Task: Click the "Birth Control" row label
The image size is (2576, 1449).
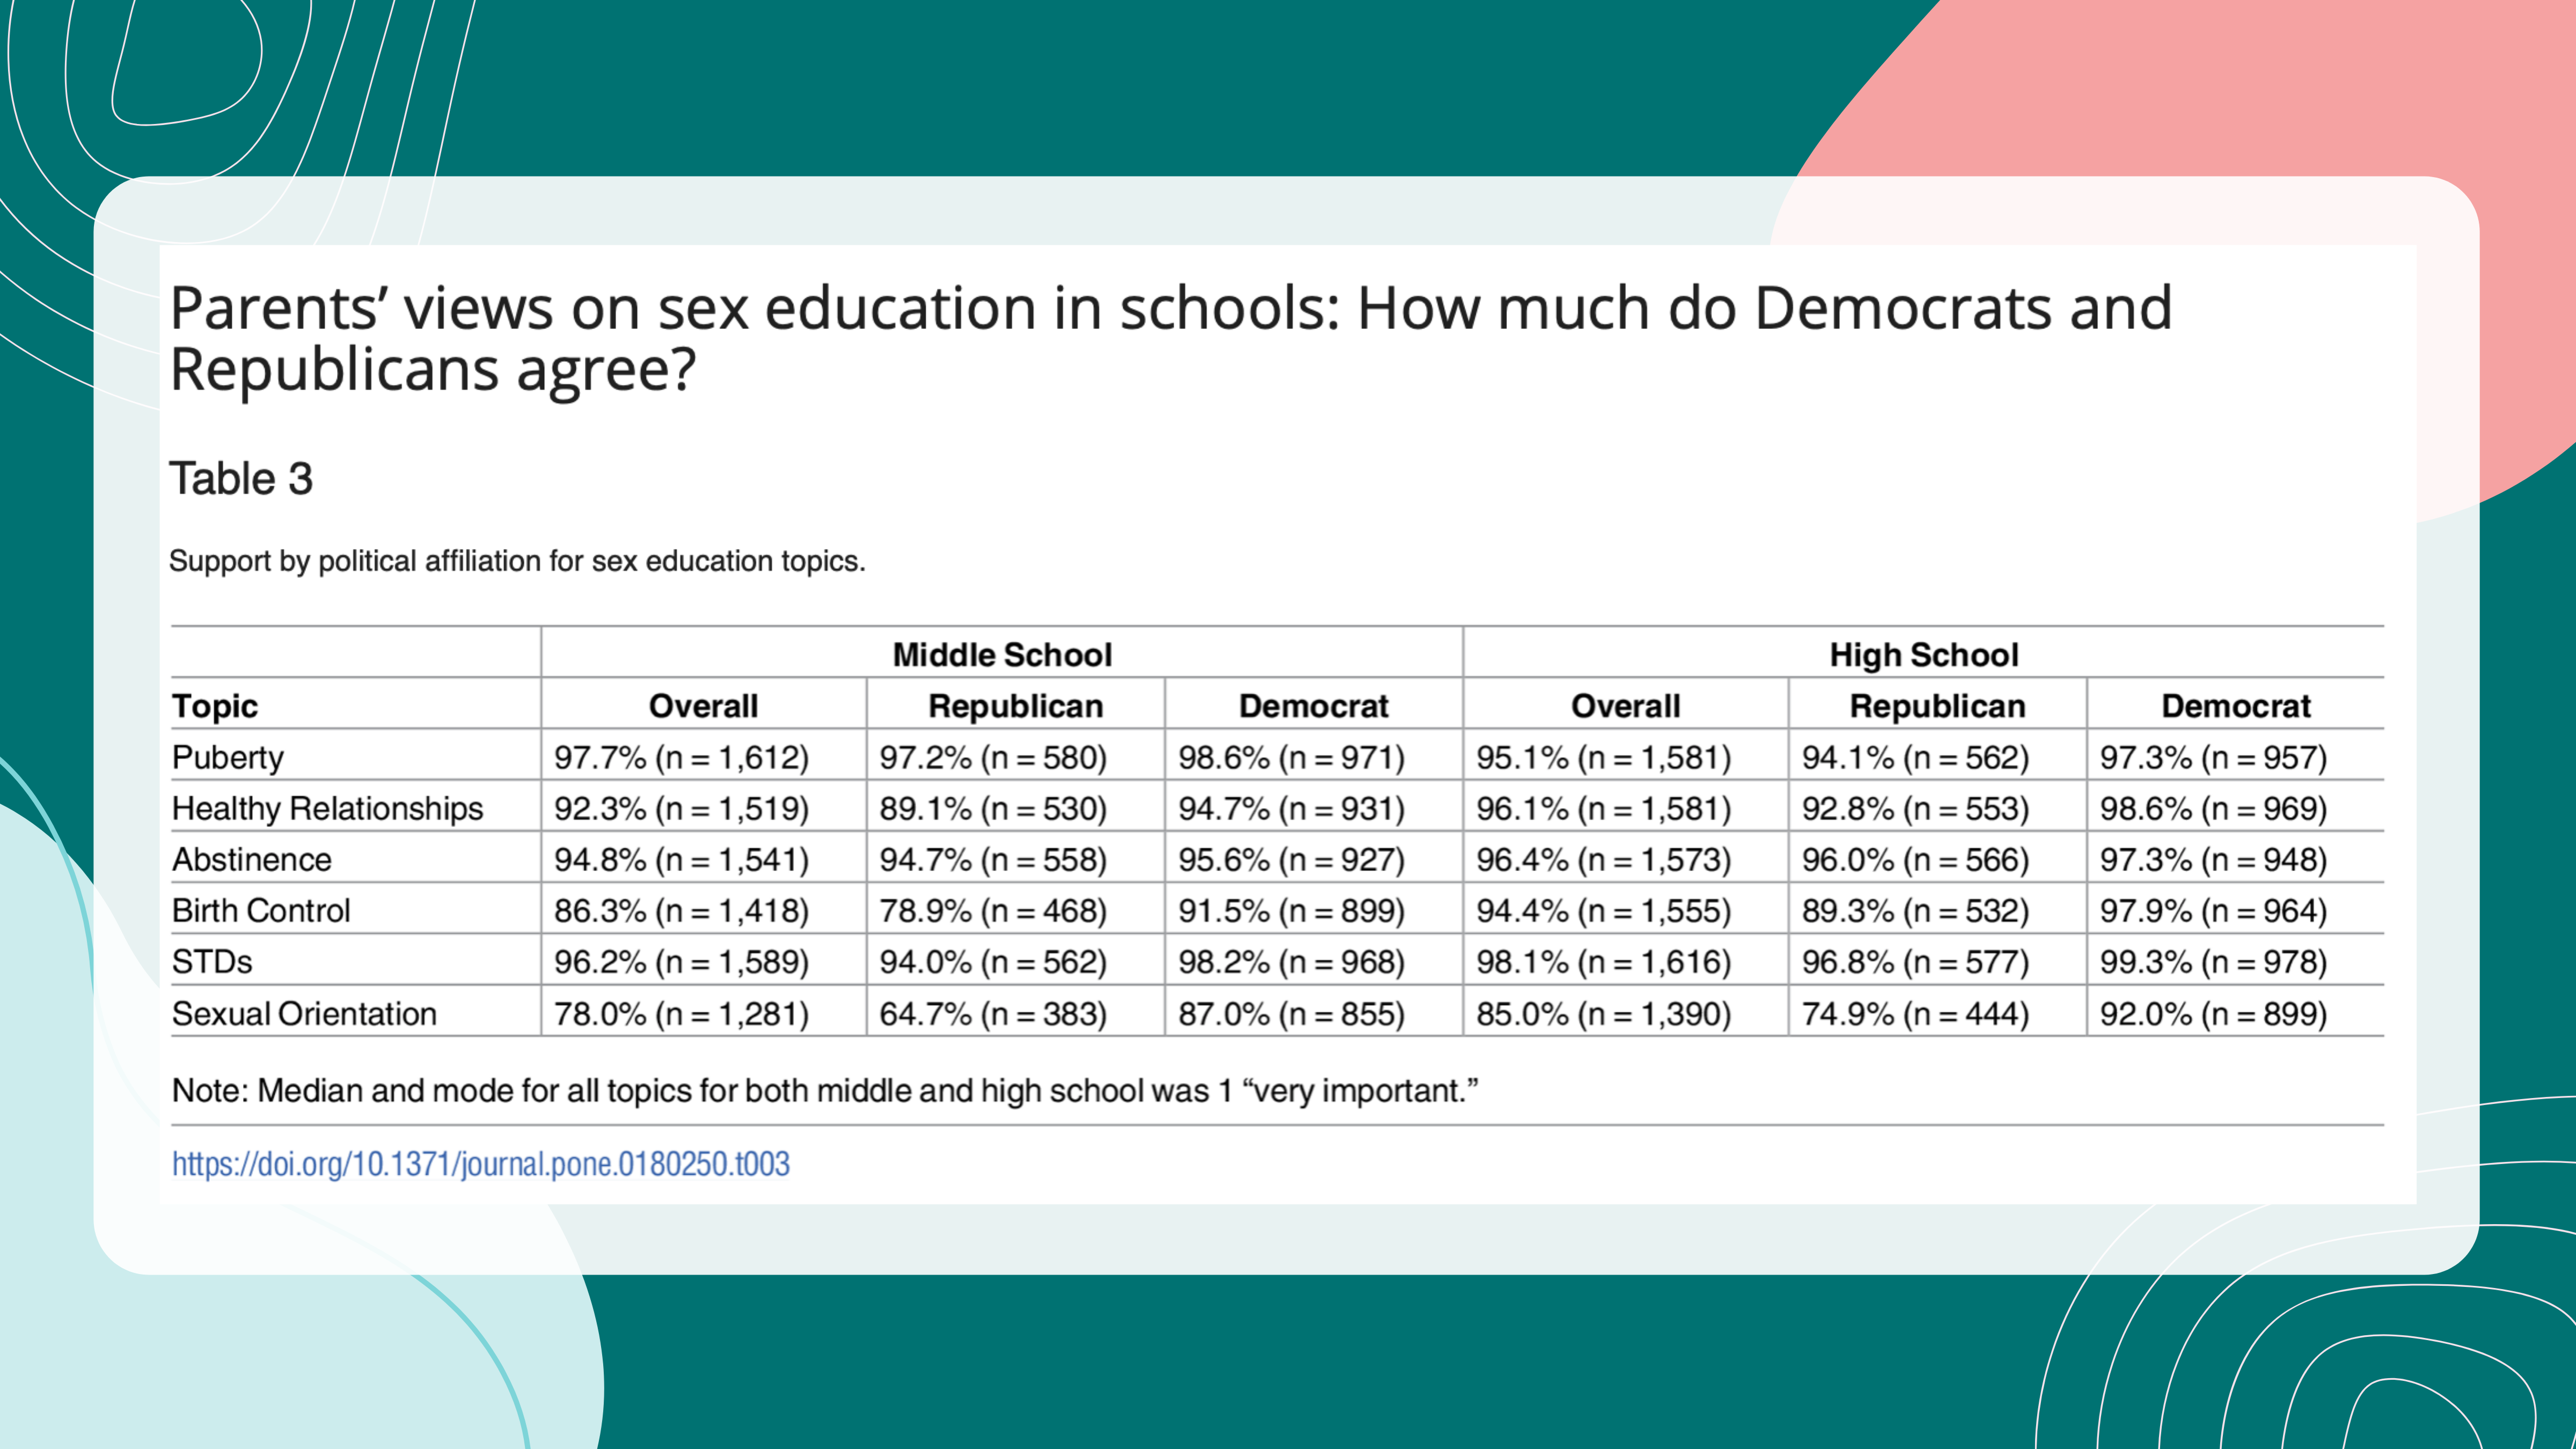Action: pyautogui.click(x=261, y=910)
